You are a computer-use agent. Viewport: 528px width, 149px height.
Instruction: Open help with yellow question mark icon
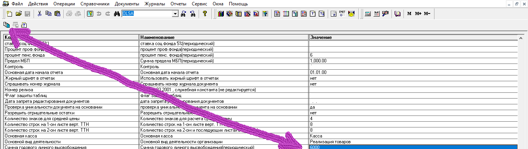pyautogui.click(x=205, y=14)
